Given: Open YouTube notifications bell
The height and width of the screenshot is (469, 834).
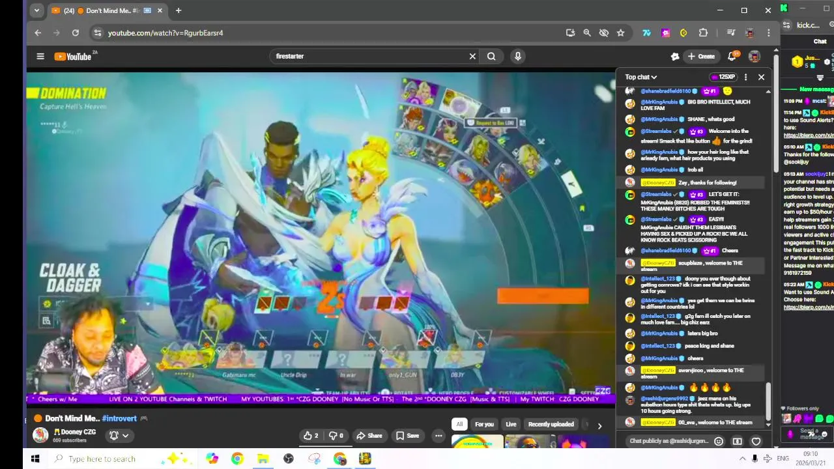Looking at the screenshot, I should [x=732, y=56].
